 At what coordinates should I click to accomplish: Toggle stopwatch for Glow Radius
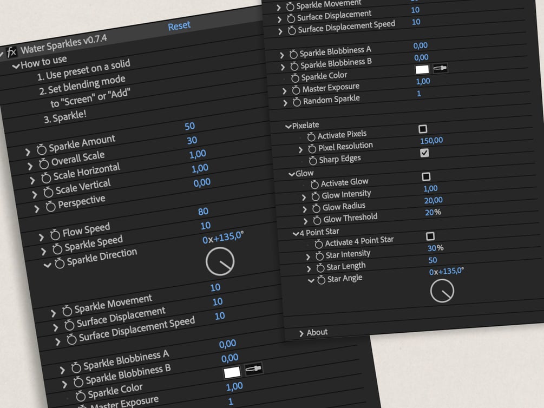(x=316, y=208)
